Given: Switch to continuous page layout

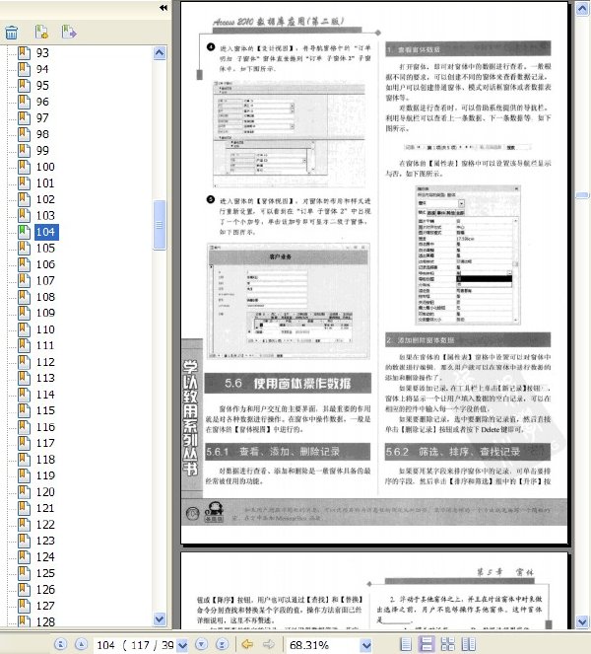Looking at the screenshot, I should pyautogui.click(x=427, y=644).
